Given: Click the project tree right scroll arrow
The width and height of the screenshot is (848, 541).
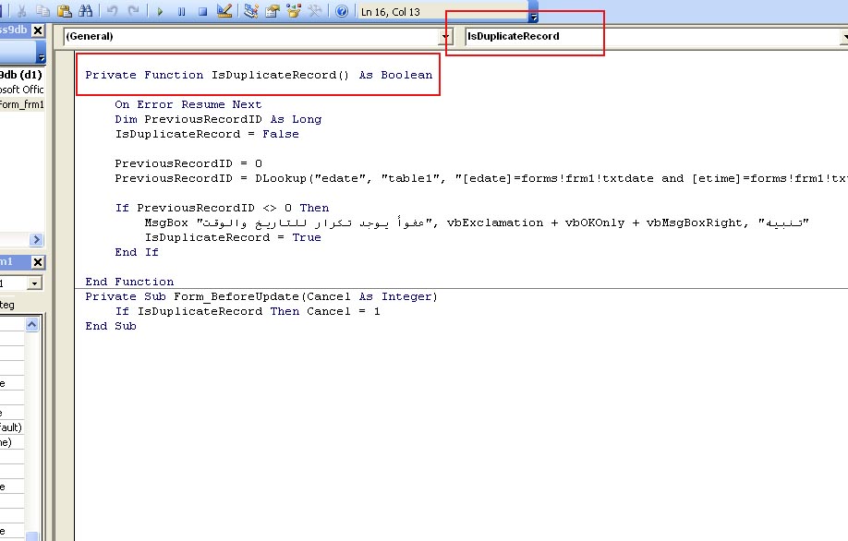Looking at the screenshot, I should pyautogui.click(x=36, y=239).
